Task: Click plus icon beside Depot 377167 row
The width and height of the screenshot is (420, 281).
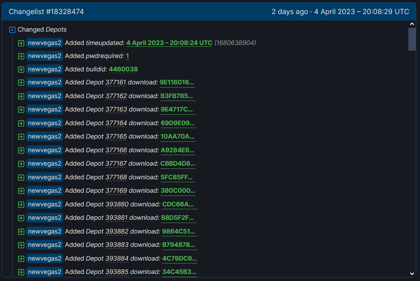Action: (21, 164)
